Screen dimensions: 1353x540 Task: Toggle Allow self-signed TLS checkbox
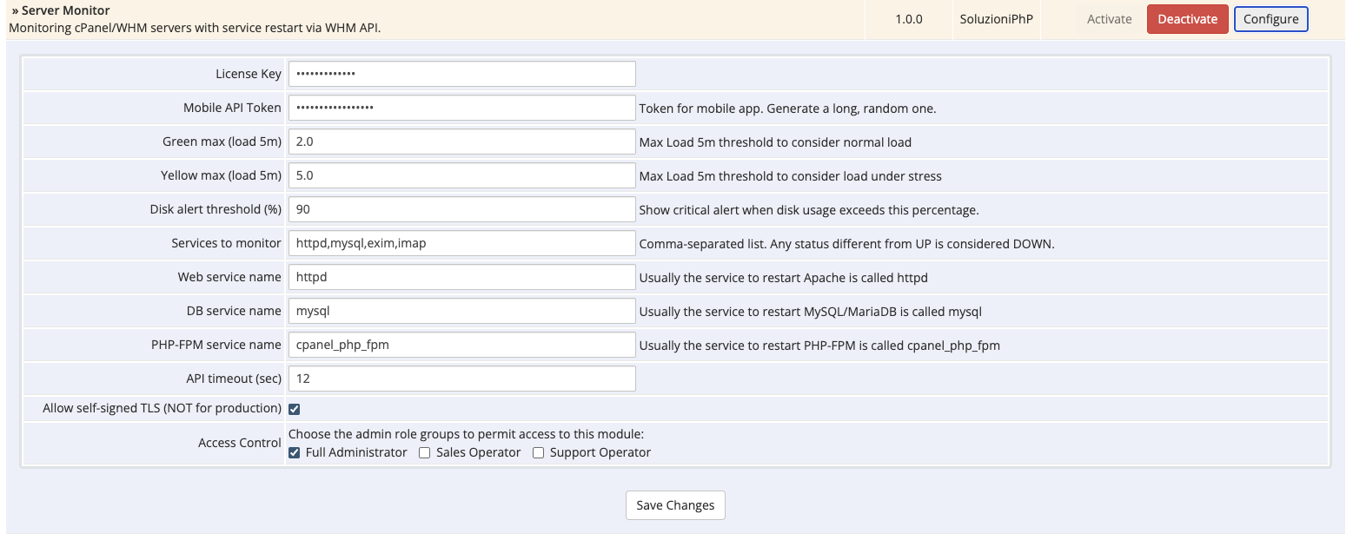[295, 409]
